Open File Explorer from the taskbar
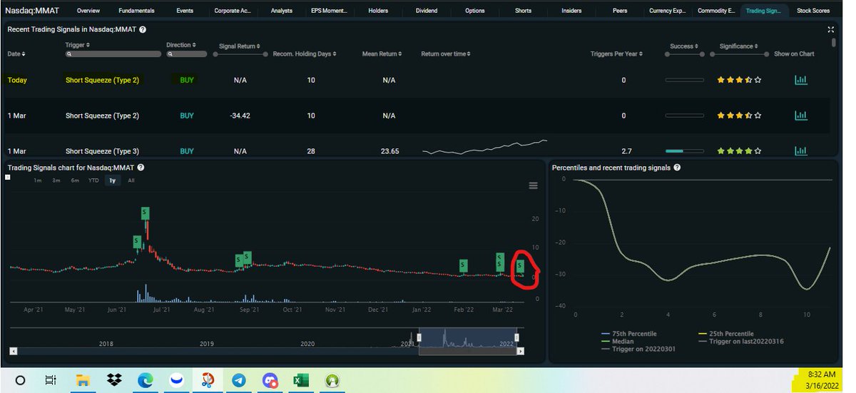856x393 pixels. [x=83, y=380]
